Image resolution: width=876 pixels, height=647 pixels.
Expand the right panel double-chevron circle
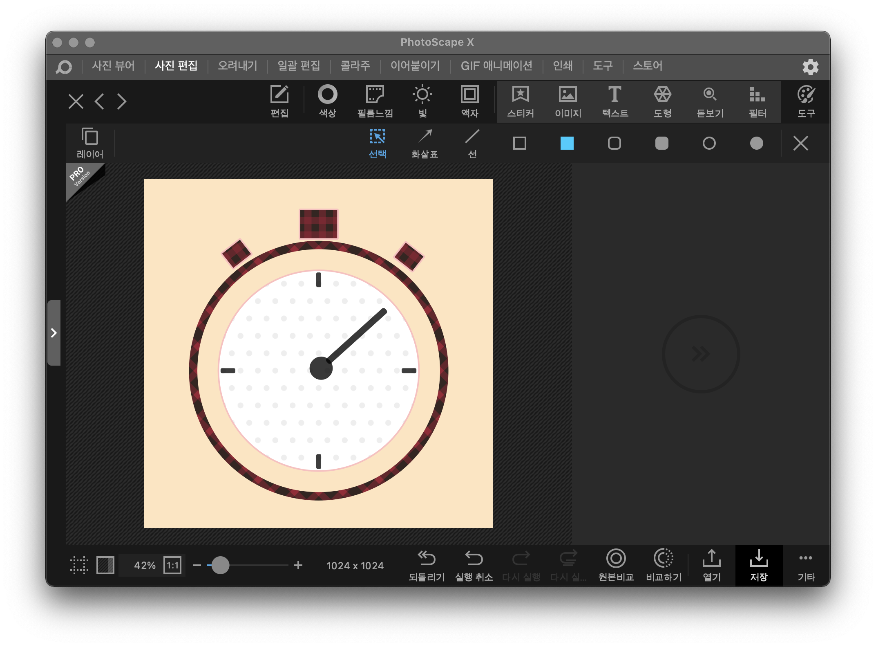tap(701, 354)
